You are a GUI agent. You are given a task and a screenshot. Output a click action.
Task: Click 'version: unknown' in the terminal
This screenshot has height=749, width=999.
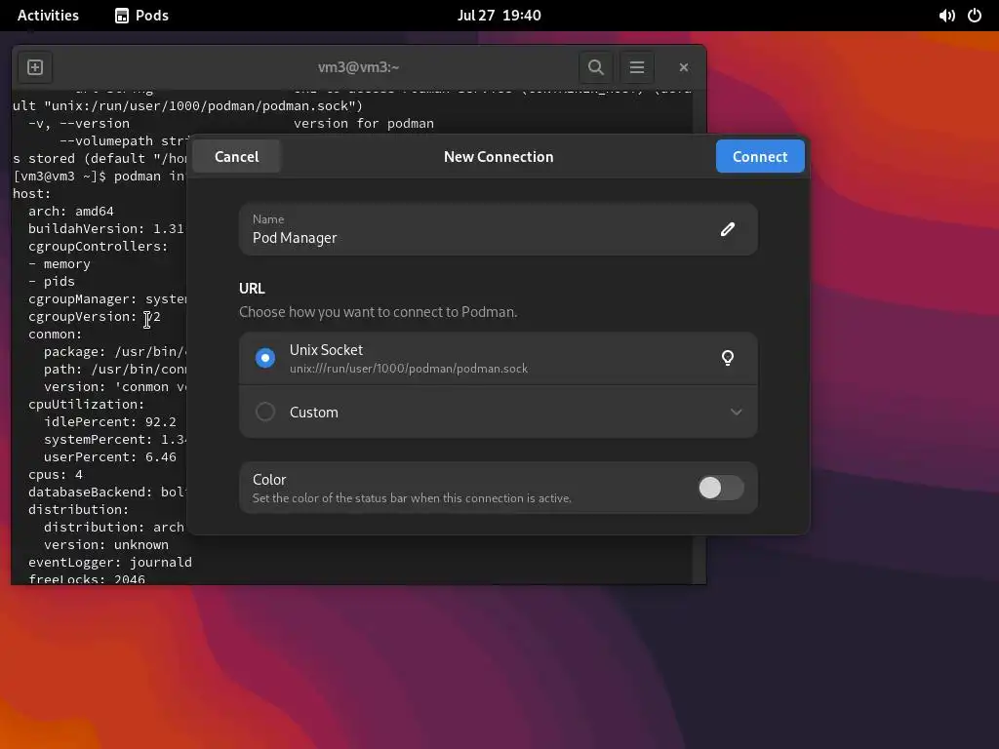[106, 544]
